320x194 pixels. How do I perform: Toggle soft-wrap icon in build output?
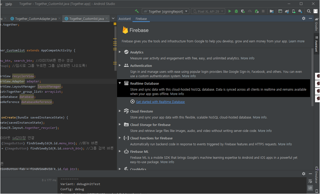(310, 181)
